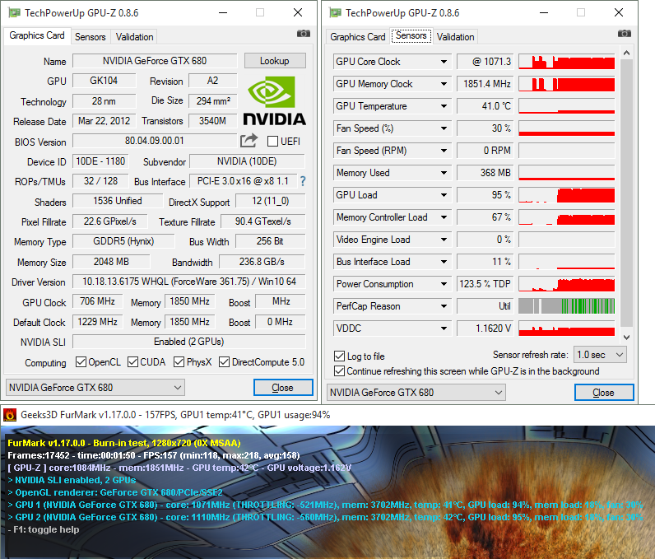Select Sensors tab in right GPU-Z window
655x559 pixels.
coord(411,35)
